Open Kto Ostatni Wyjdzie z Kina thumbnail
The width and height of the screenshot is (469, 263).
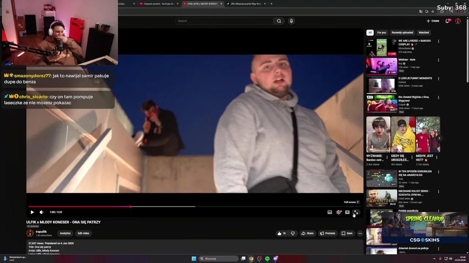[x=382, y=104]
